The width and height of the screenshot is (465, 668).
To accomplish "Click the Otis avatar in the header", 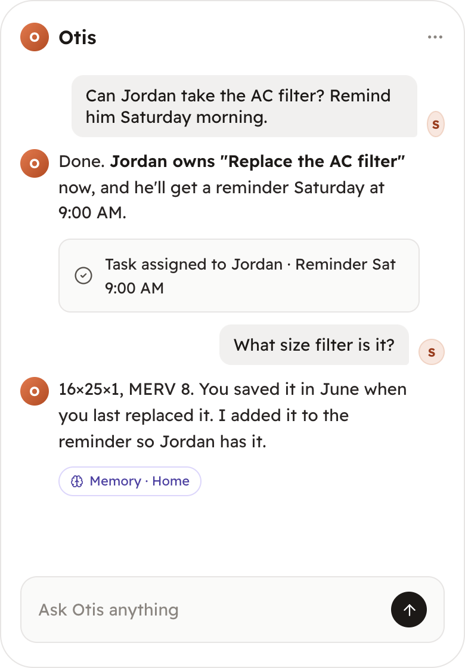I will click(35, 37).
